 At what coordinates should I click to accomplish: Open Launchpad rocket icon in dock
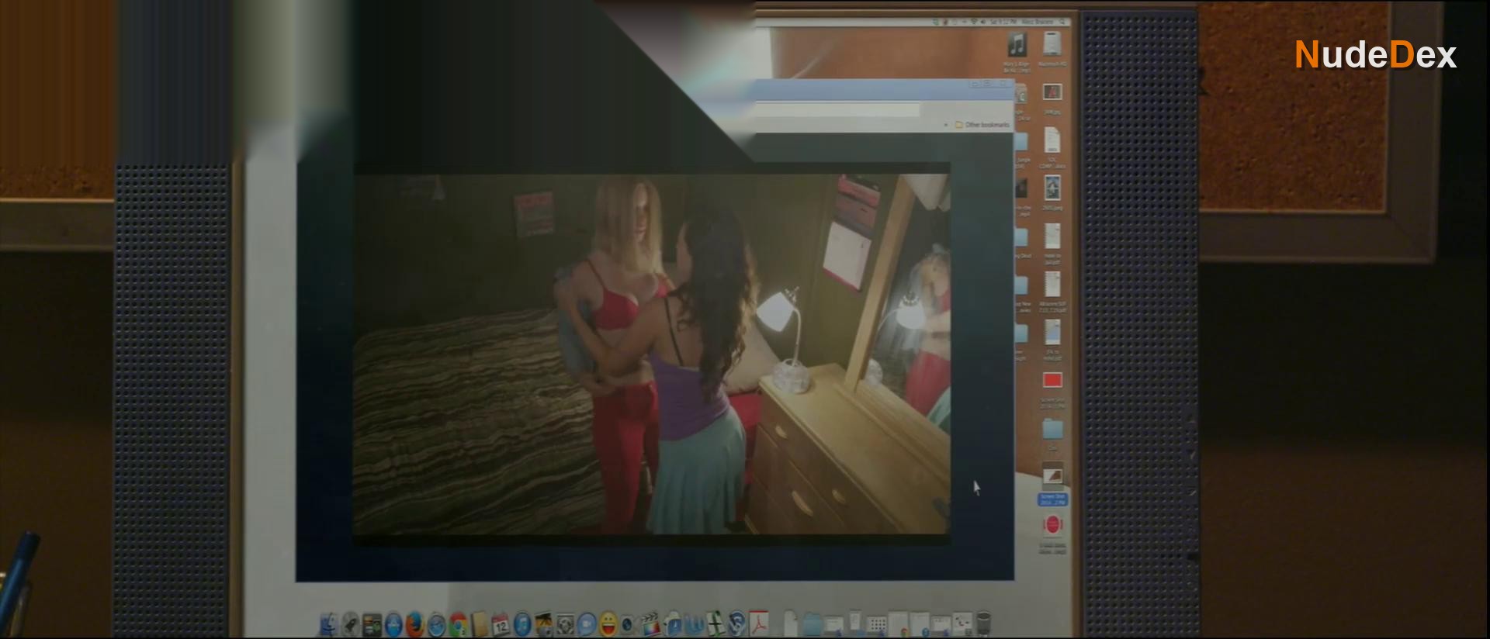point(351,624)
